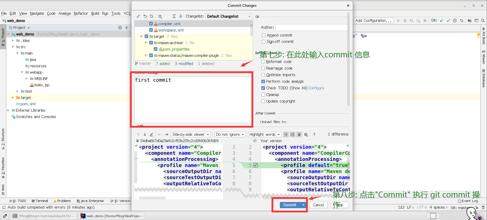487x220 pixels.
Task: Click Show Diff icon in commit toolbar
Action: 138,16
